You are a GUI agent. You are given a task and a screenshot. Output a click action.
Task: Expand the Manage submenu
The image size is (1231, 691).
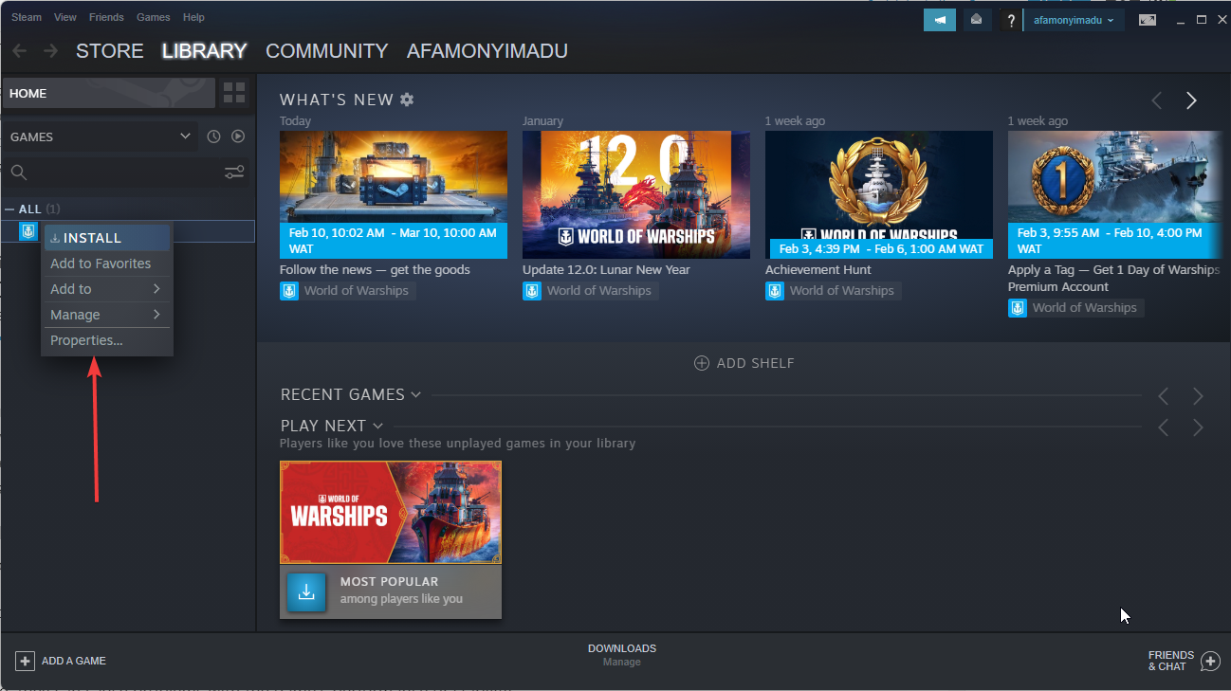[107, 315]
